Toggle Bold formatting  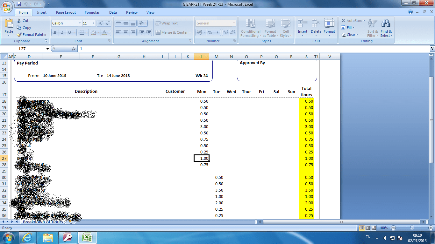(x=55, y=32)
